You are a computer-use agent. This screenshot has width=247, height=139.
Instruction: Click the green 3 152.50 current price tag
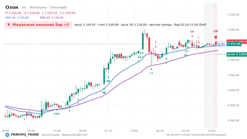click(x=234, y=44)
